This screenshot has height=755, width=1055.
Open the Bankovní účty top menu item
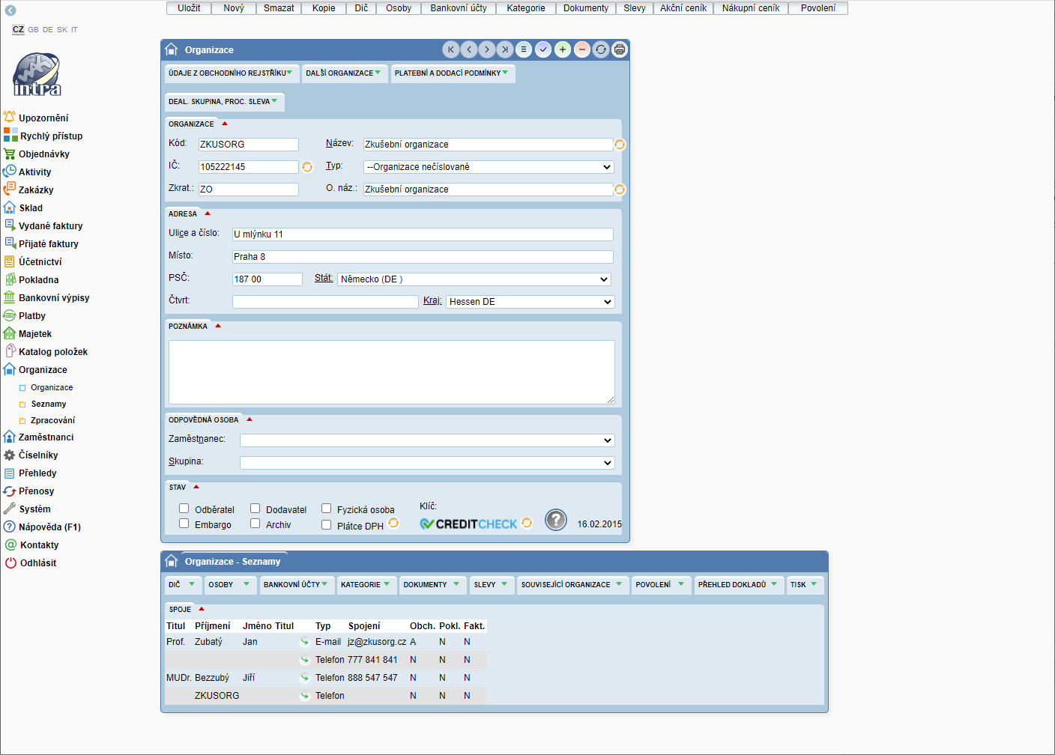(x=458, y=8)
